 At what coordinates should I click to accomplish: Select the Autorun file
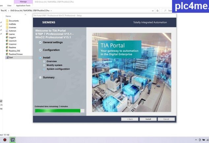click(13, 31)
